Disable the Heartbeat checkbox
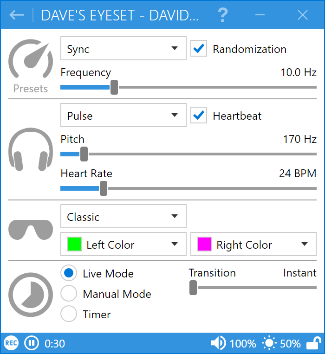Viewport: 325px width, 354px height. click(199, 116)
